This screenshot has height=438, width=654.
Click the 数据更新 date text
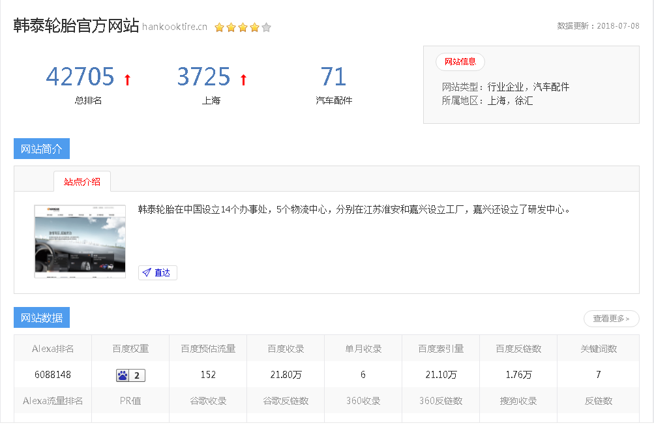tap(598, 26)
